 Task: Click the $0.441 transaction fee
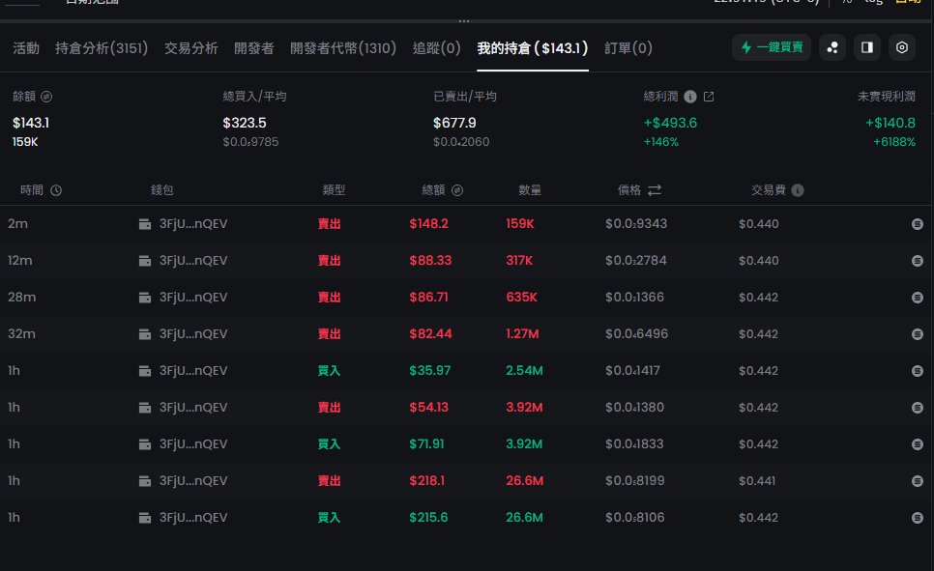point(757,481)
